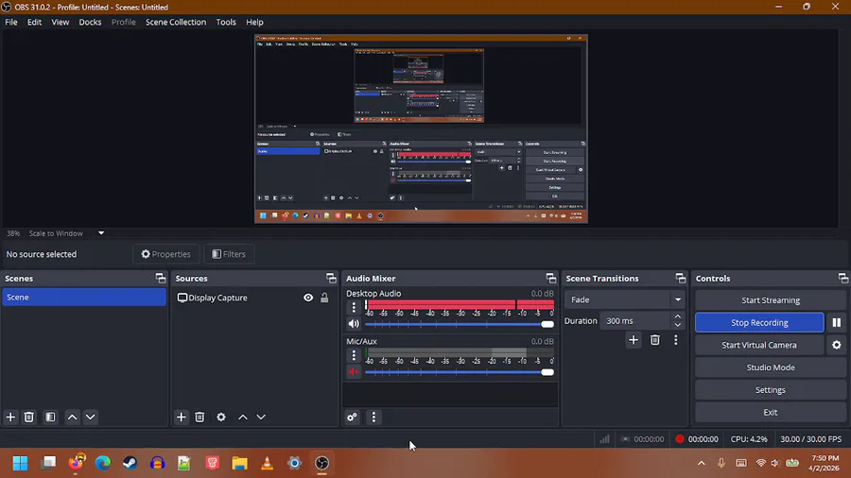Delete scene transition trash icon

point(655,340)
